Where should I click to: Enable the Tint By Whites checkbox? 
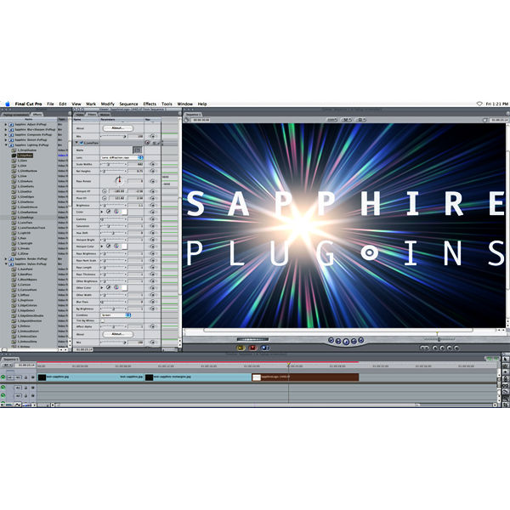coord(103,320)
